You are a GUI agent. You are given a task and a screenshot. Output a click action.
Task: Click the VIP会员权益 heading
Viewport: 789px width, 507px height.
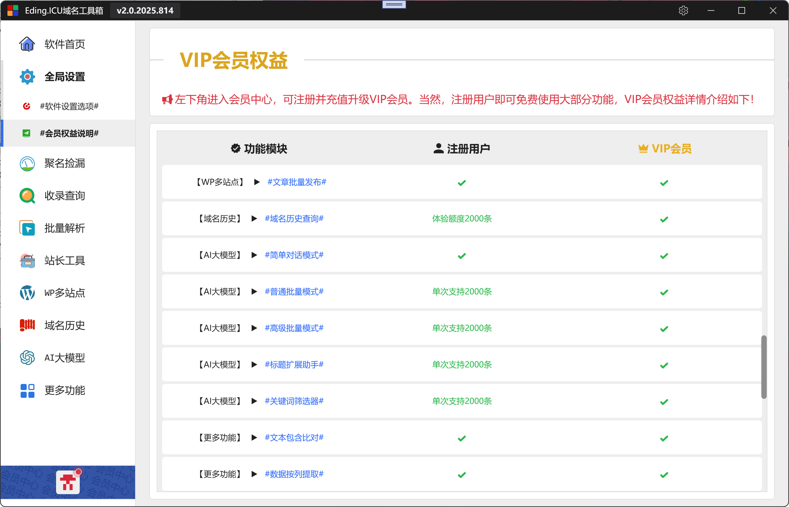point(233,61)
